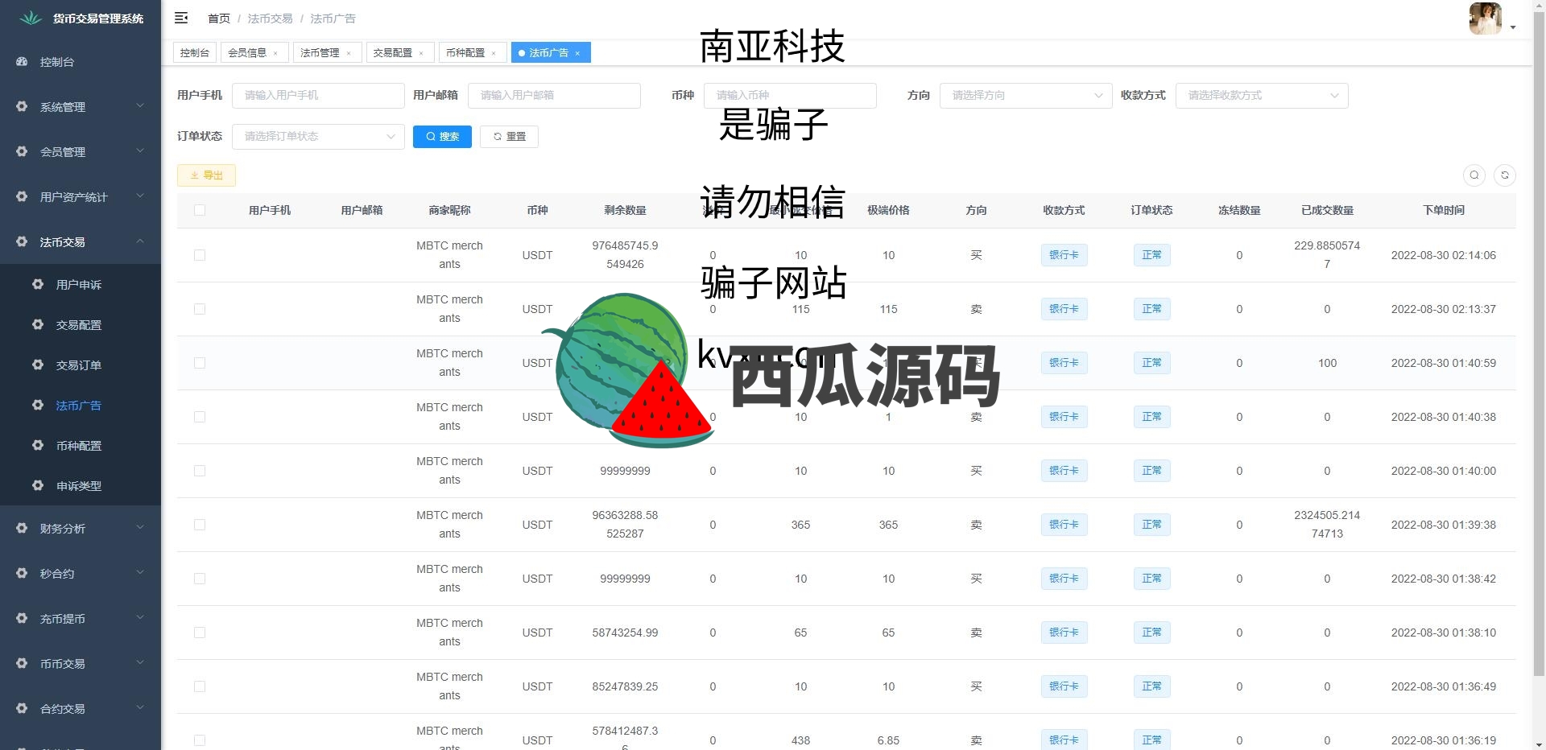
Task: Check the row ordered 01:39:38
Action: tap(200, 525)
